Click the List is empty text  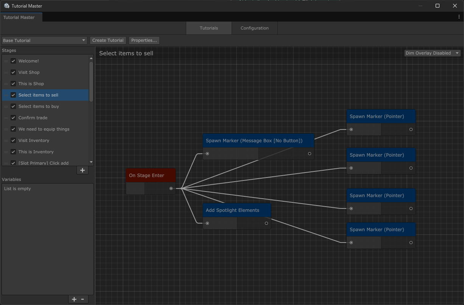17,188
